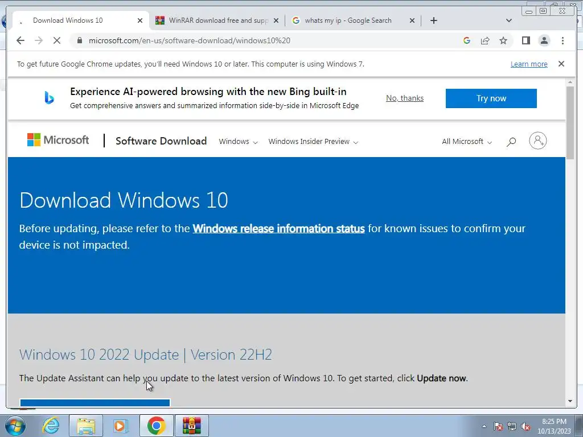The image size is (583, 437).
Task: Open Windows Media Player from taskbar
Action: 121,426
